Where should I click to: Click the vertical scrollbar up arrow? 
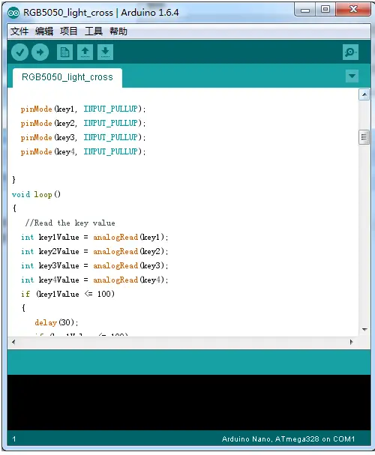pos(364,94)
